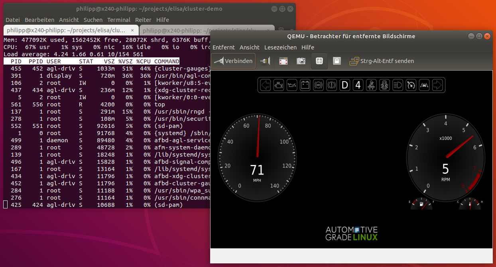
Task: Click Strg-Alt-Entf senden
Action: (382, 61)
